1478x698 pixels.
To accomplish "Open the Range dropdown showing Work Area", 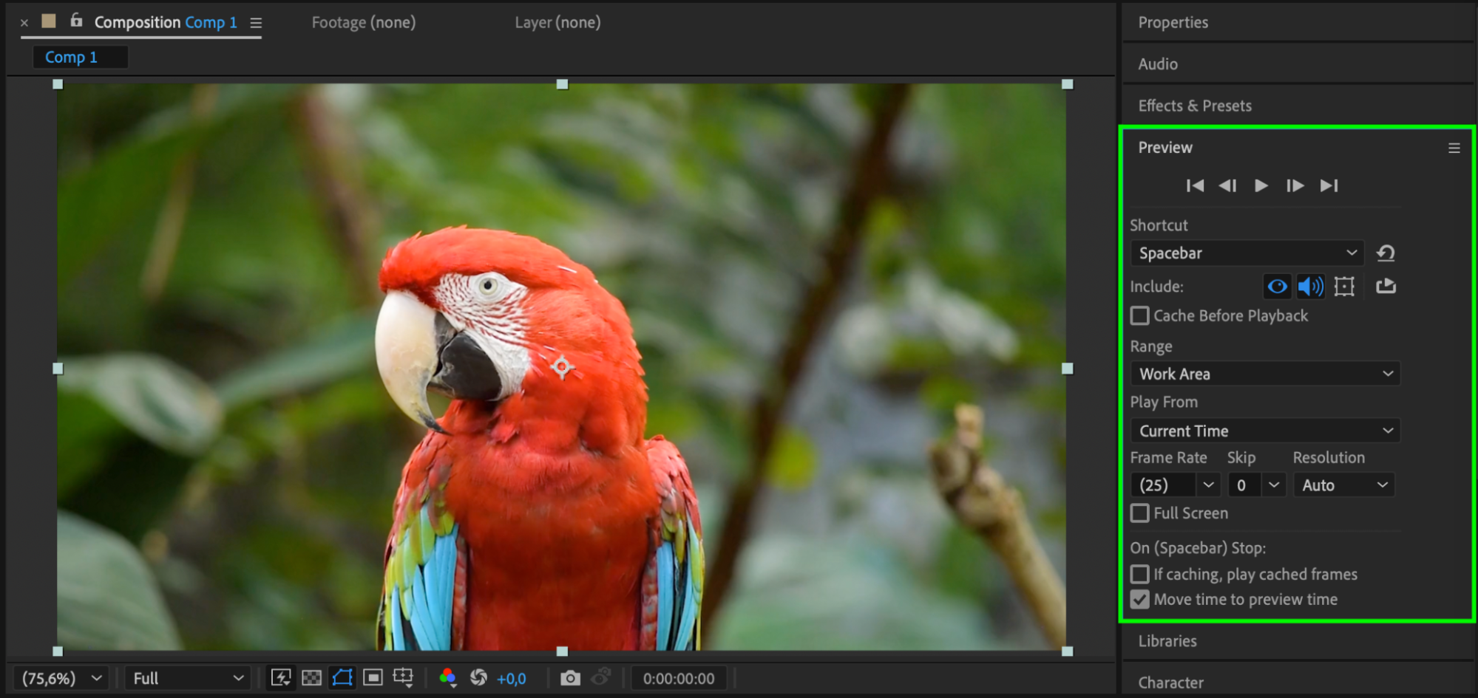I will [1265, 374].
